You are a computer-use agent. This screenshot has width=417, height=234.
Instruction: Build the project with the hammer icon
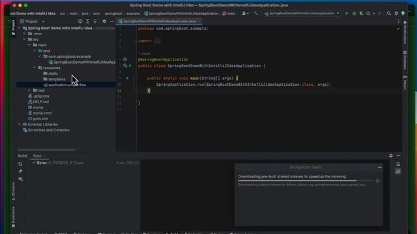(x=255, y=13)
